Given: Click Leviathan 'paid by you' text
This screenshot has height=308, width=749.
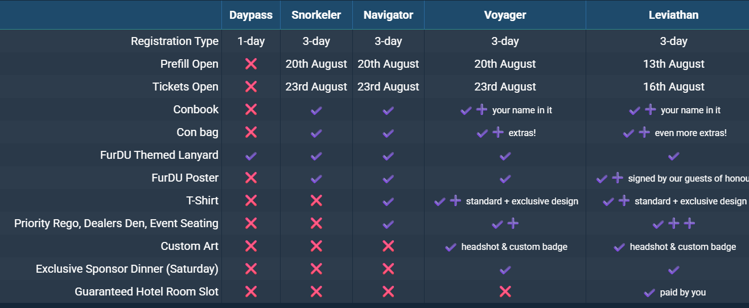Looking at the screenshot, I should [682, 292].
